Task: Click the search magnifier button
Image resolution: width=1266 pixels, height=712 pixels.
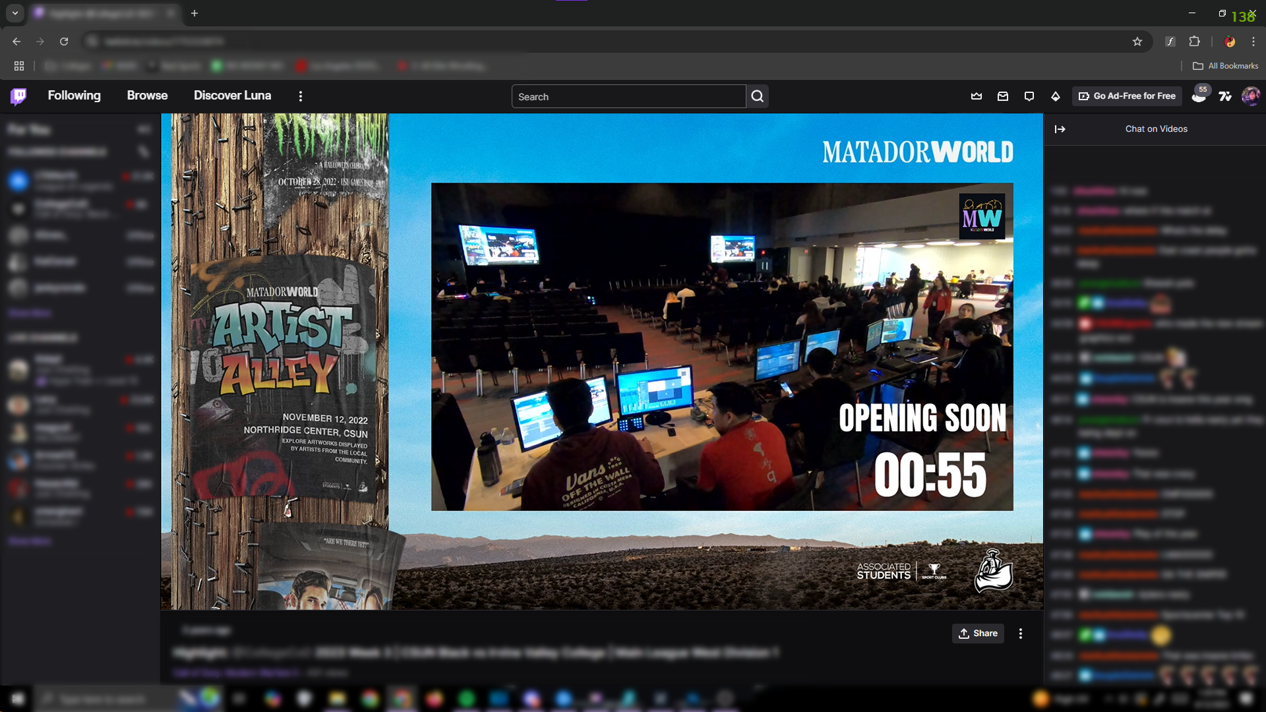Action: (x=758, y=97)
